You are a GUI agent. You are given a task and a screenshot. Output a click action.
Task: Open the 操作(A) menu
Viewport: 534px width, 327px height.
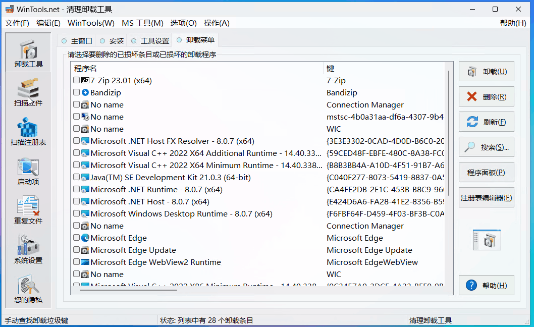tap(217, 23)
